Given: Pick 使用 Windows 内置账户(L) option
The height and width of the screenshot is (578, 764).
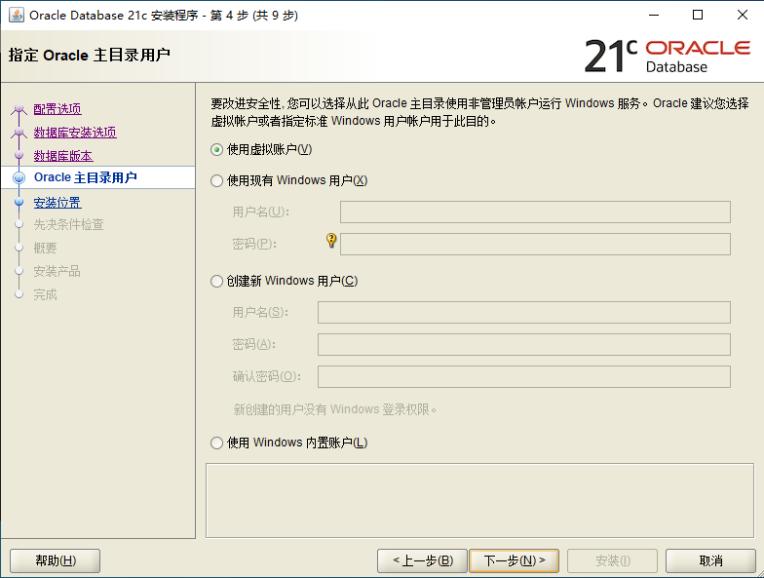Looking at the screenshot, I should pos(216,443).
